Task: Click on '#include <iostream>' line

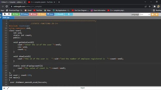Action: 19,26
